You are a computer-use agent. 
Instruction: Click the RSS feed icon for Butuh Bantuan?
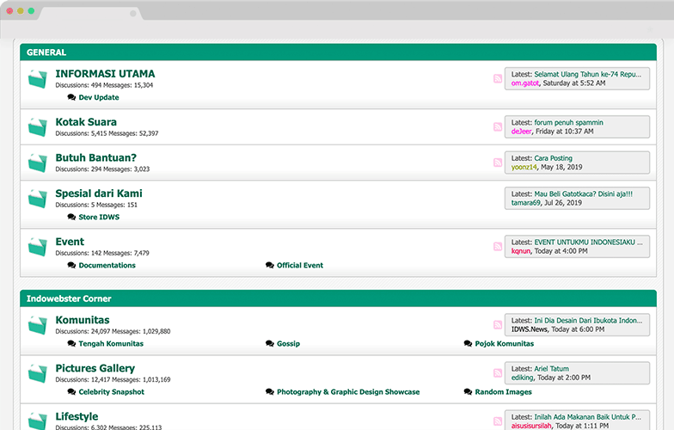pyautogui.click(x=498, y=163)
